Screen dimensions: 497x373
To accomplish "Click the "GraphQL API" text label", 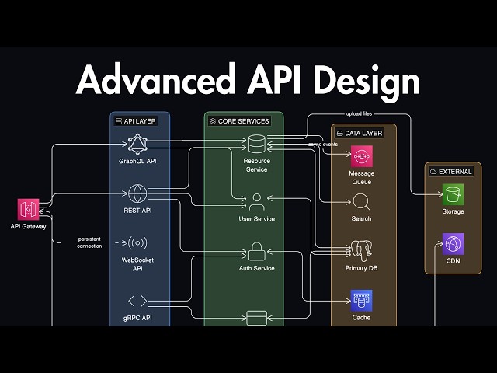I will (137, 161).
